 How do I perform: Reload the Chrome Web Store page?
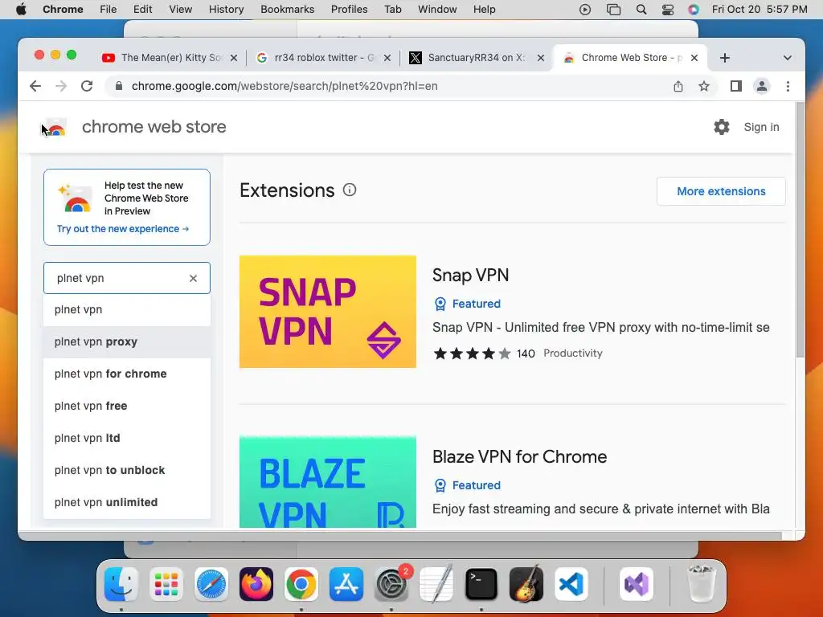pos(87,86)
